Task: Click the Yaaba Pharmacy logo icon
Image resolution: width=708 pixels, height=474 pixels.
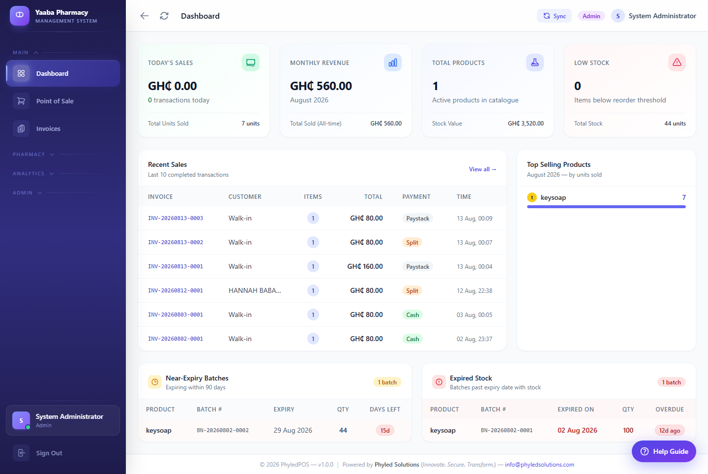Action: [x=20, y=15]
